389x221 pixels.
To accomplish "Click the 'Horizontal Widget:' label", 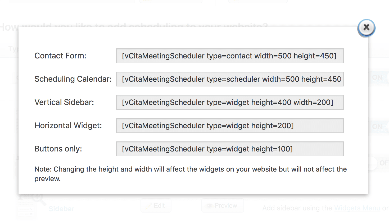I will (68, 126).
